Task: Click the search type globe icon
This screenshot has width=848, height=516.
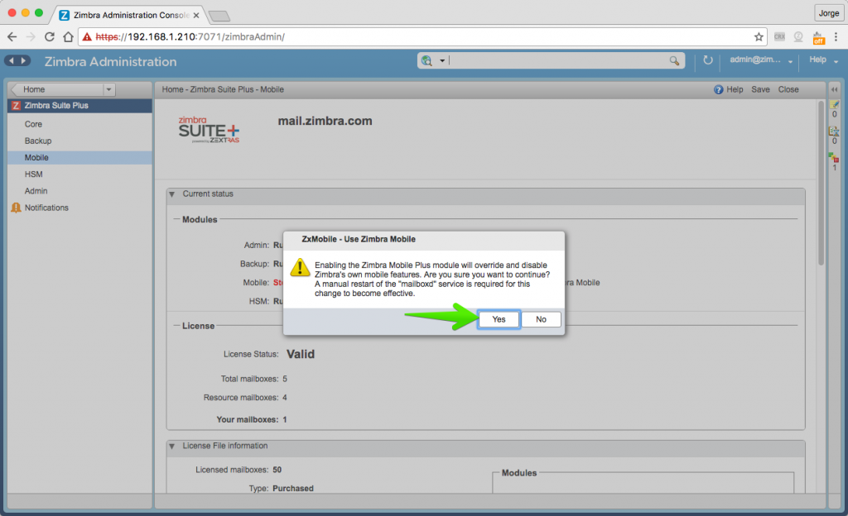Action: tap(426, 60)
